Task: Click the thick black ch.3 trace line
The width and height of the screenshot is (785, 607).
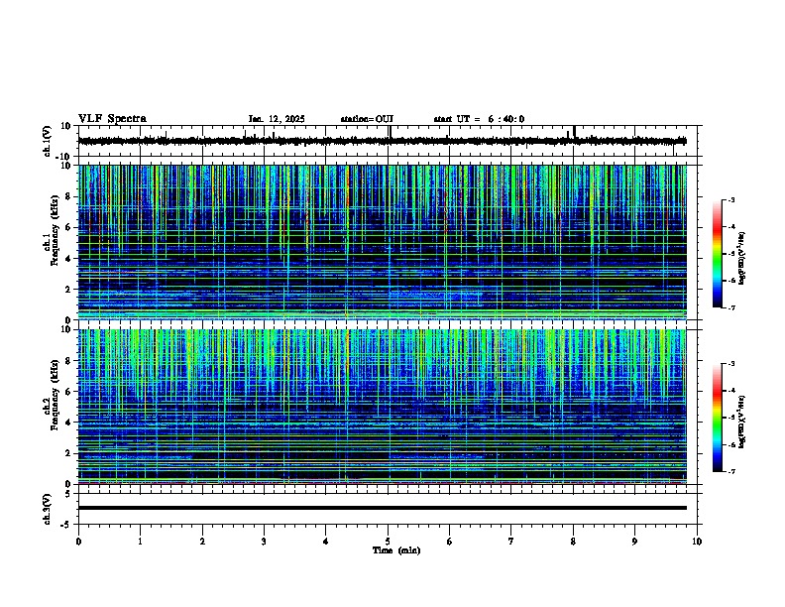Action: point(382,508)
